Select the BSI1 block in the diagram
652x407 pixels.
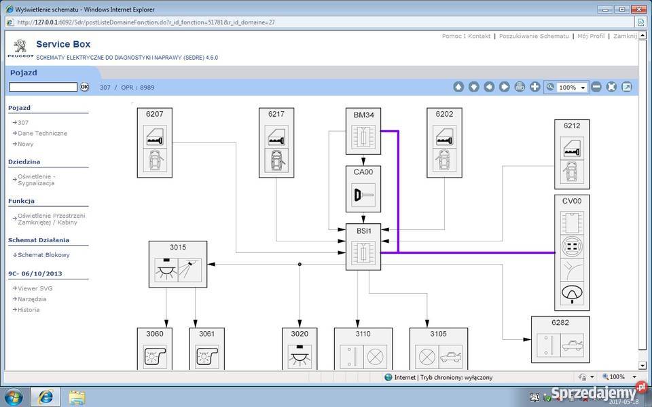[363, 247]
